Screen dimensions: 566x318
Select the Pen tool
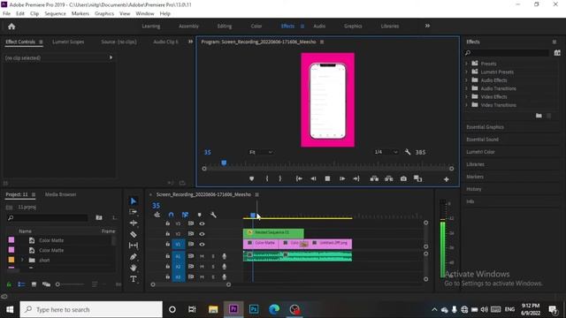(134, 257)
